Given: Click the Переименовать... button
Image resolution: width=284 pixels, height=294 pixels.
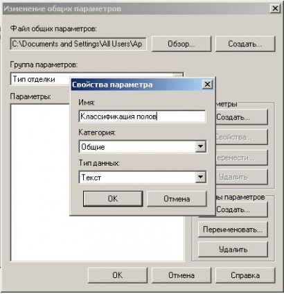Looking at the screenshot, I should [233, 230].
